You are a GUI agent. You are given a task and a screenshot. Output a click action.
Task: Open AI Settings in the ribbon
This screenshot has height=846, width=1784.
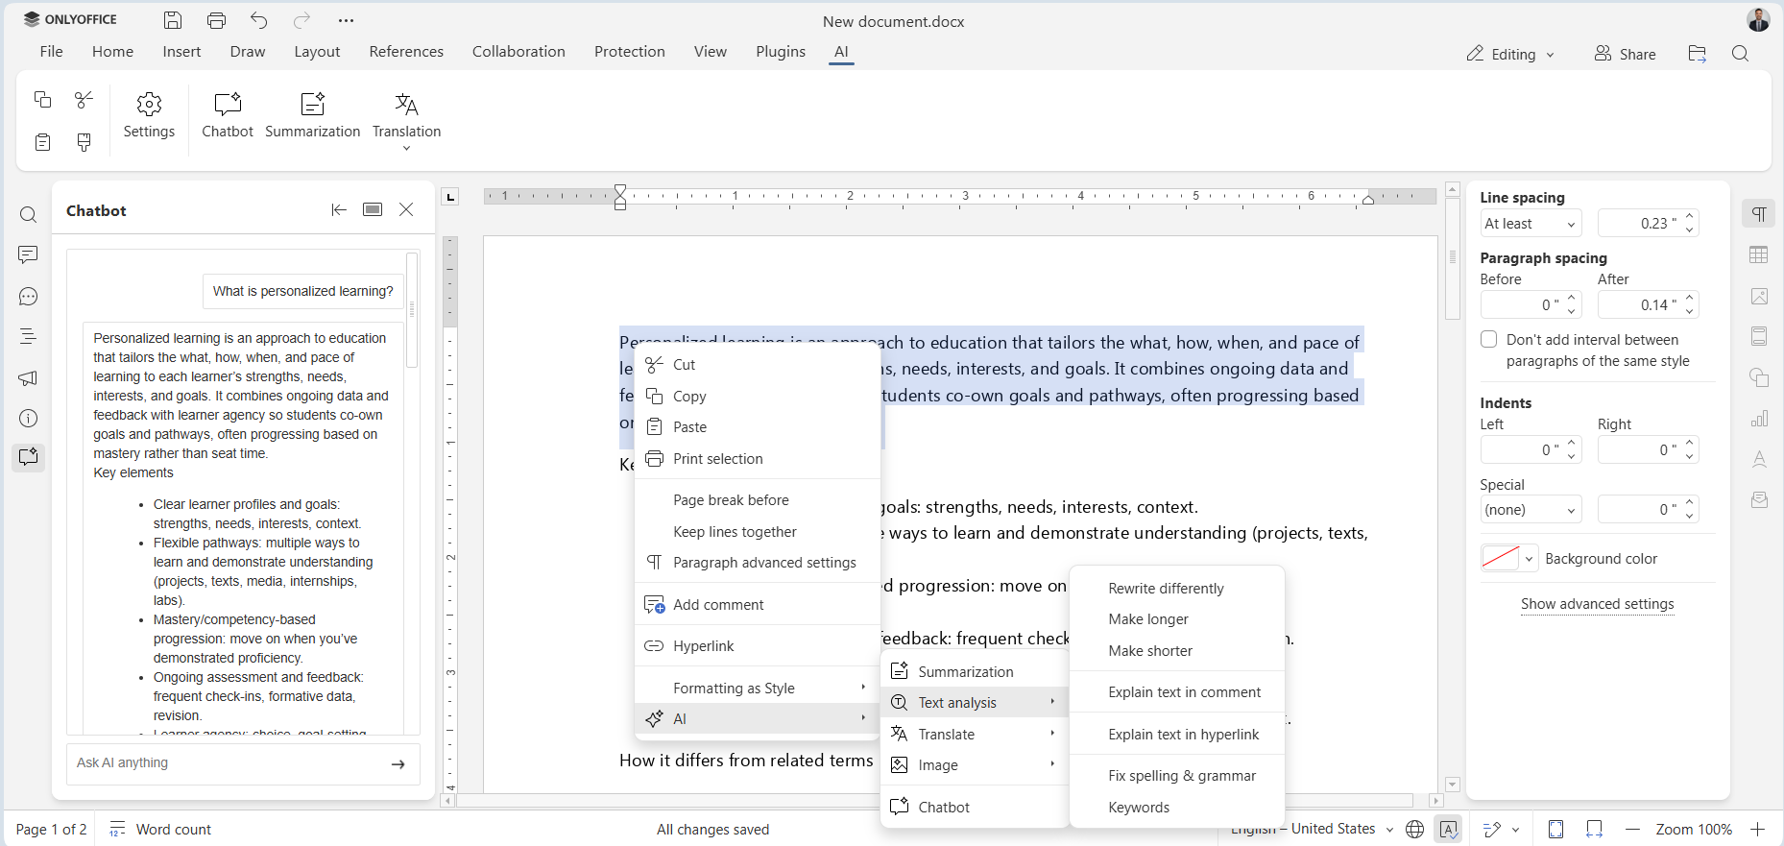pos(149,116)
